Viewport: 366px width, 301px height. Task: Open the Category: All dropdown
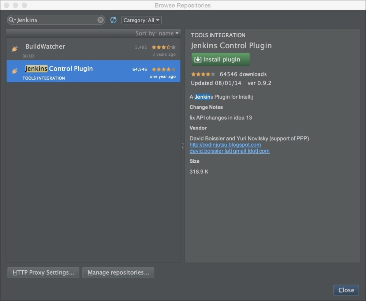(141, 20)
